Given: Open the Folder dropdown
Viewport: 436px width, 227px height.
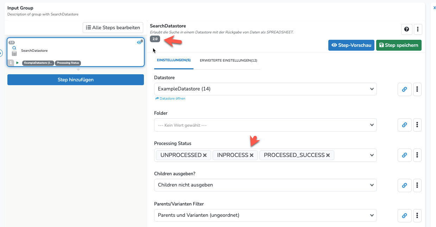Looking at the screenshot, I should click(265, 125).
